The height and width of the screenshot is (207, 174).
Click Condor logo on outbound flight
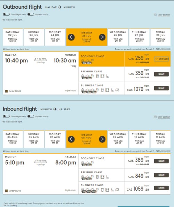pos(7,91)
